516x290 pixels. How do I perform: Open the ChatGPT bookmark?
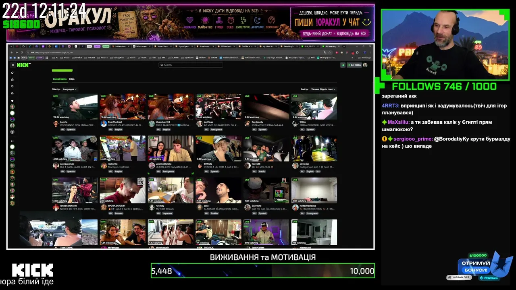(x=201, y=58)
